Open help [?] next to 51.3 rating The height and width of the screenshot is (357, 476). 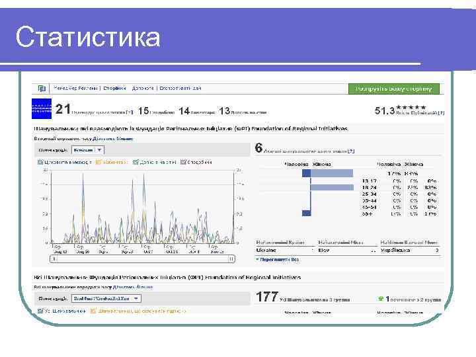pyautogui.click(x=442, y=112)
